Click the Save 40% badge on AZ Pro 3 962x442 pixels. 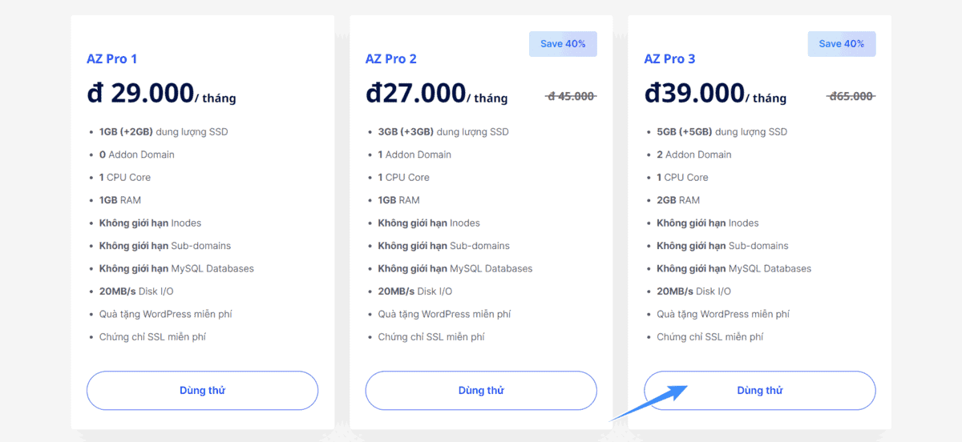[842, 44]
